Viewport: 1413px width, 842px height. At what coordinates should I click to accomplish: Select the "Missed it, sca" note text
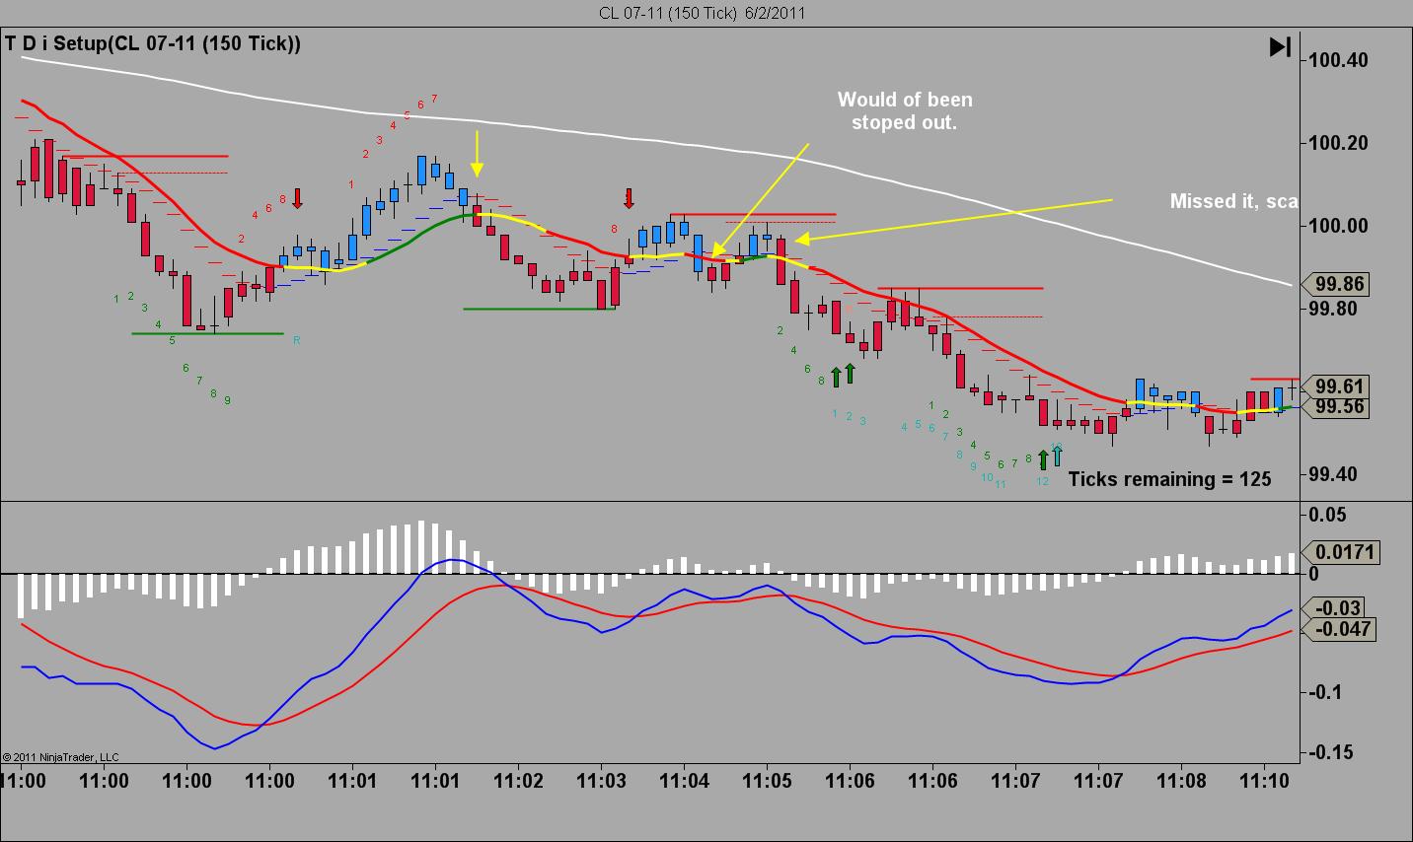click(x=1233, y=201)
